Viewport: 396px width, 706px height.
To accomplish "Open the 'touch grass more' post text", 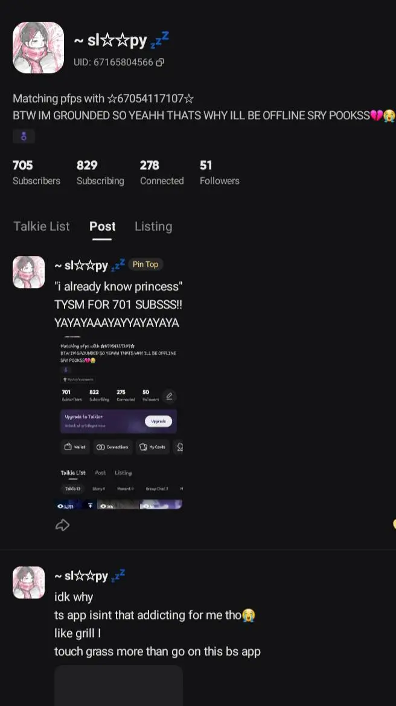I will click(x=157, y=652).
